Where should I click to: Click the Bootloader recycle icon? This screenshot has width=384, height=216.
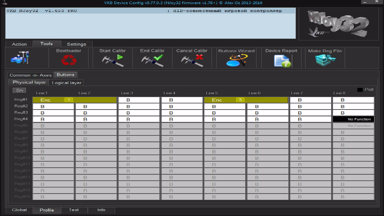[x=69, y=60]
